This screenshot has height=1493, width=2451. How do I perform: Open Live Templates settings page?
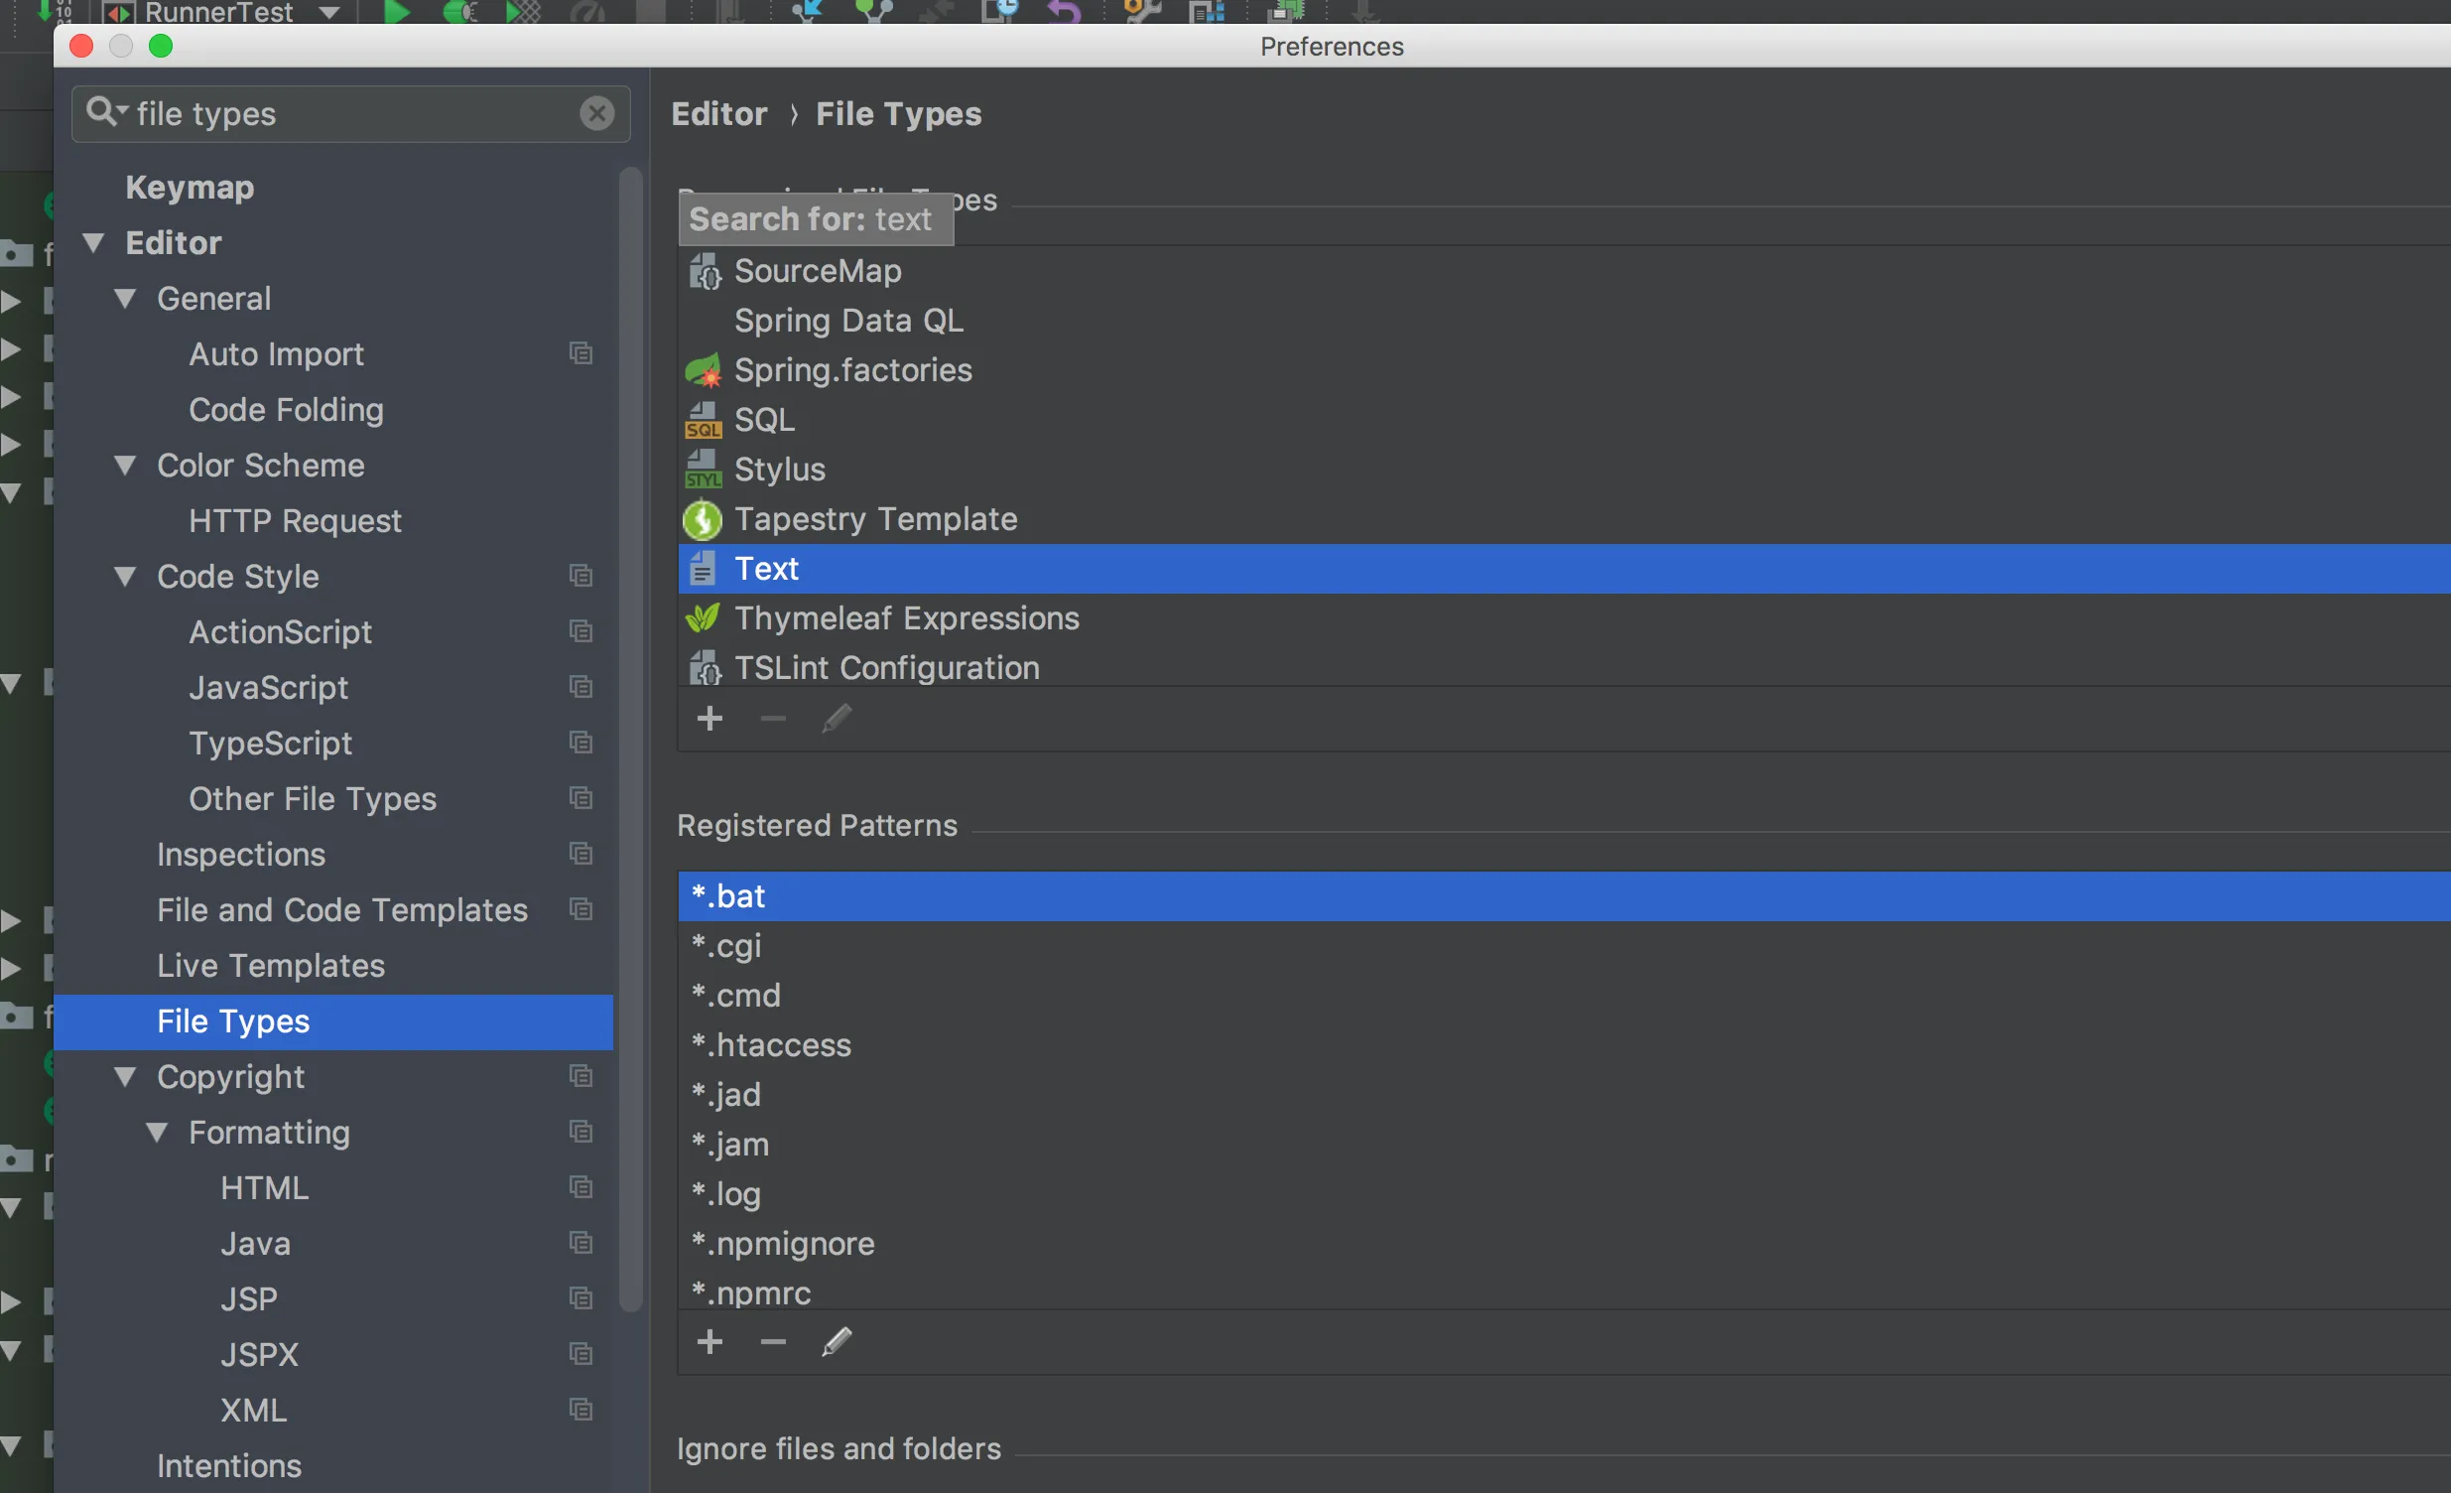[271, 966]
